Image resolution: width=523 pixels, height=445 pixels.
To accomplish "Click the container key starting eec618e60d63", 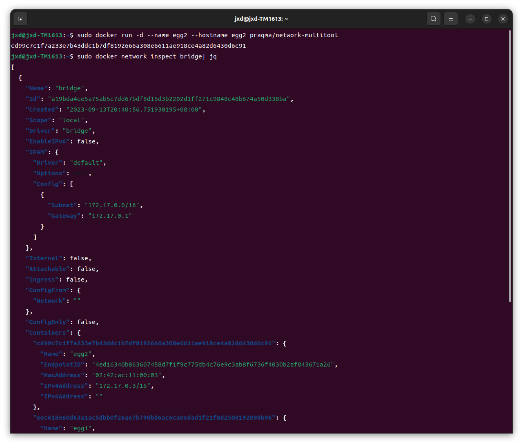I will 154,418.
